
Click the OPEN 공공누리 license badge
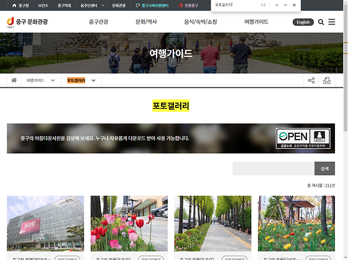coord(303,138)
